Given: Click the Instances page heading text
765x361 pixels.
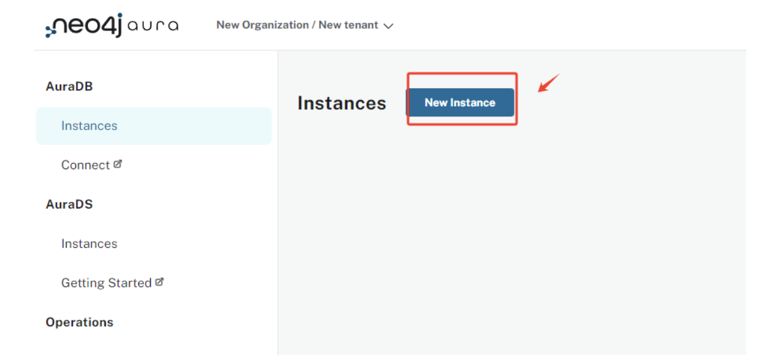Looking at the screenshot, I should click(x=341, y=103).
